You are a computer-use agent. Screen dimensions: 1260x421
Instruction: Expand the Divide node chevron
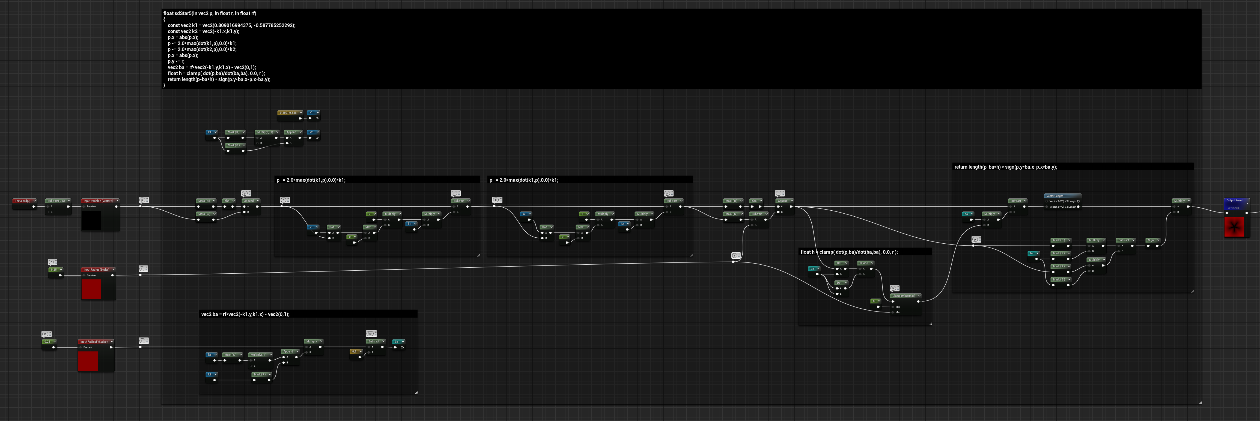coord(872,263)
